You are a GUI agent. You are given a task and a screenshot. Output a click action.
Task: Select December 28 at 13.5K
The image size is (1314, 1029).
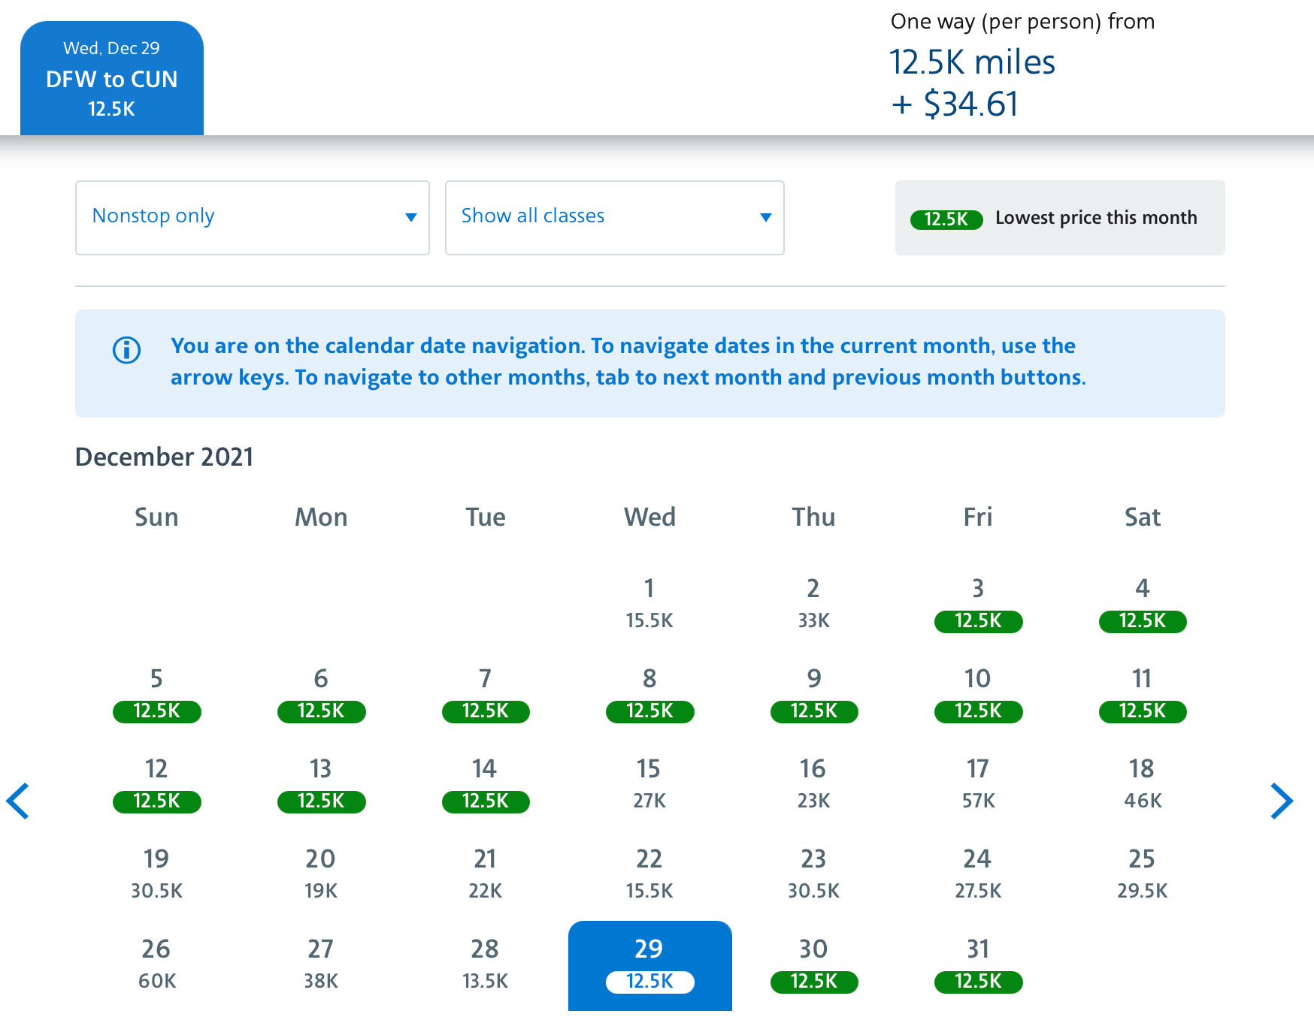tap(485, 964)
